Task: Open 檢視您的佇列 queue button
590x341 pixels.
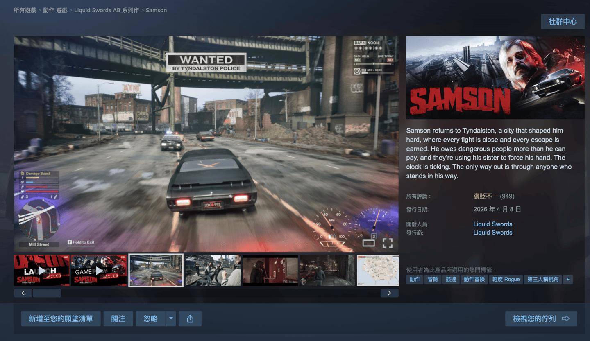Action: (541, 319)
